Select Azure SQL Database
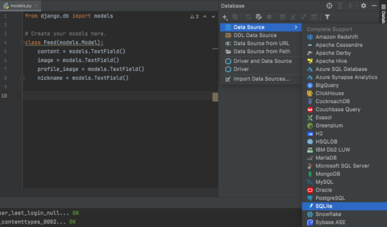This screenshot has width=387, height=227. click(344, 69)
